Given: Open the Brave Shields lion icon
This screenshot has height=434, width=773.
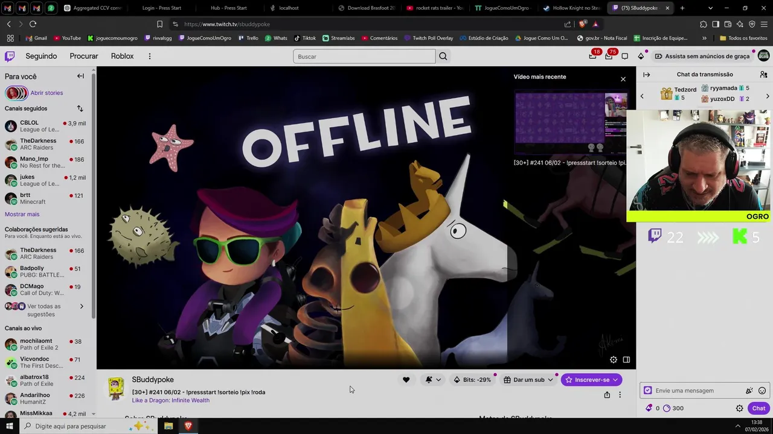Looking at the screenshot, I should coord(582,24).
